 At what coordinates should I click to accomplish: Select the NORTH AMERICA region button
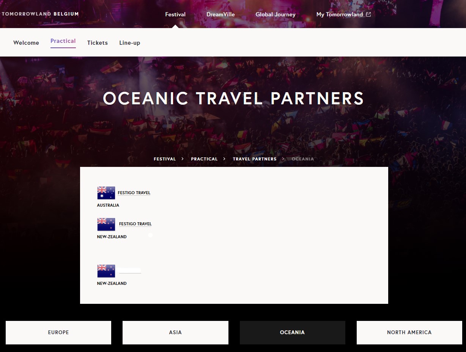409,333
